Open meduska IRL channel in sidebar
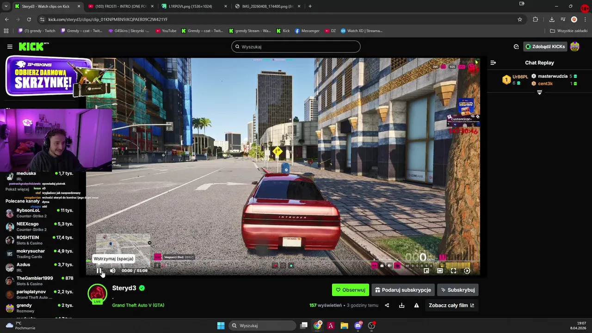The image size is (592, 333). (39, 176)
